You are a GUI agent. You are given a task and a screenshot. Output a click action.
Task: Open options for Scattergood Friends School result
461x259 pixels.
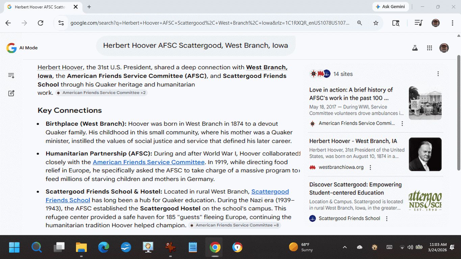click(x=387, y=219)
